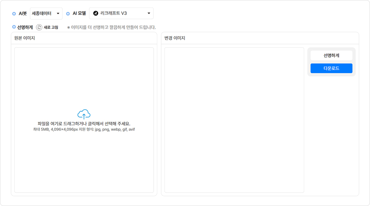Click the bullet icon beside AI봇
370x206 pixels.
[x=14, y=13]
